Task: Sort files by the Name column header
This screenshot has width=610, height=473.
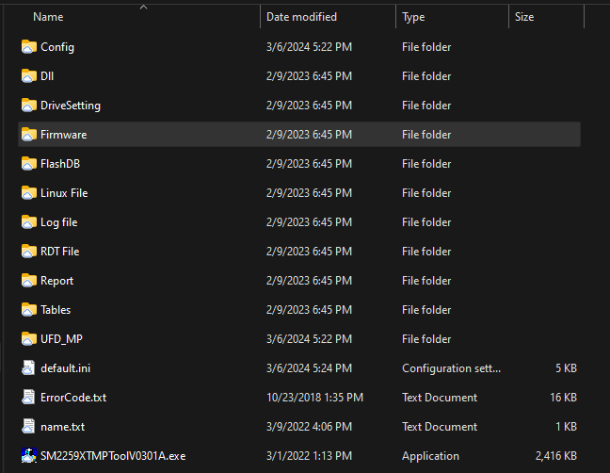Action: [48, 17]
